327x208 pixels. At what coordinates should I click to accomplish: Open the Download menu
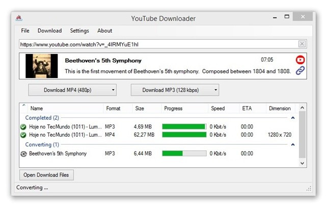click(49, 31)
